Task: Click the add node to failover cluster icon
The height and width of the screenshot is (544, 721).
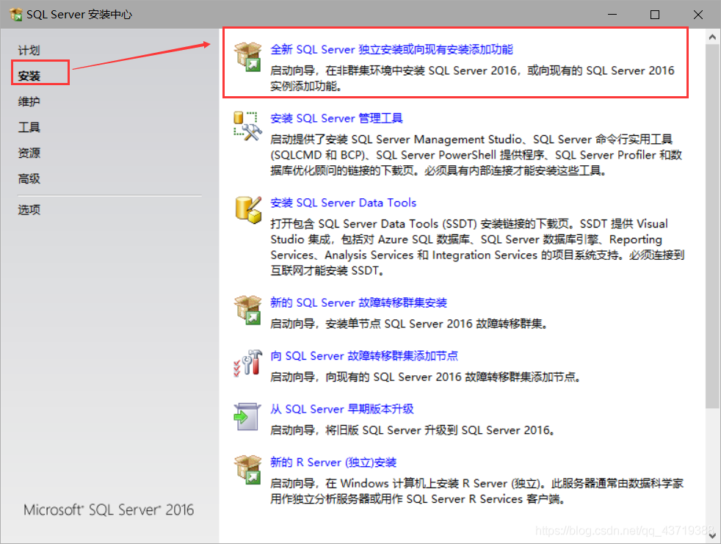Action: pos(248,363)
